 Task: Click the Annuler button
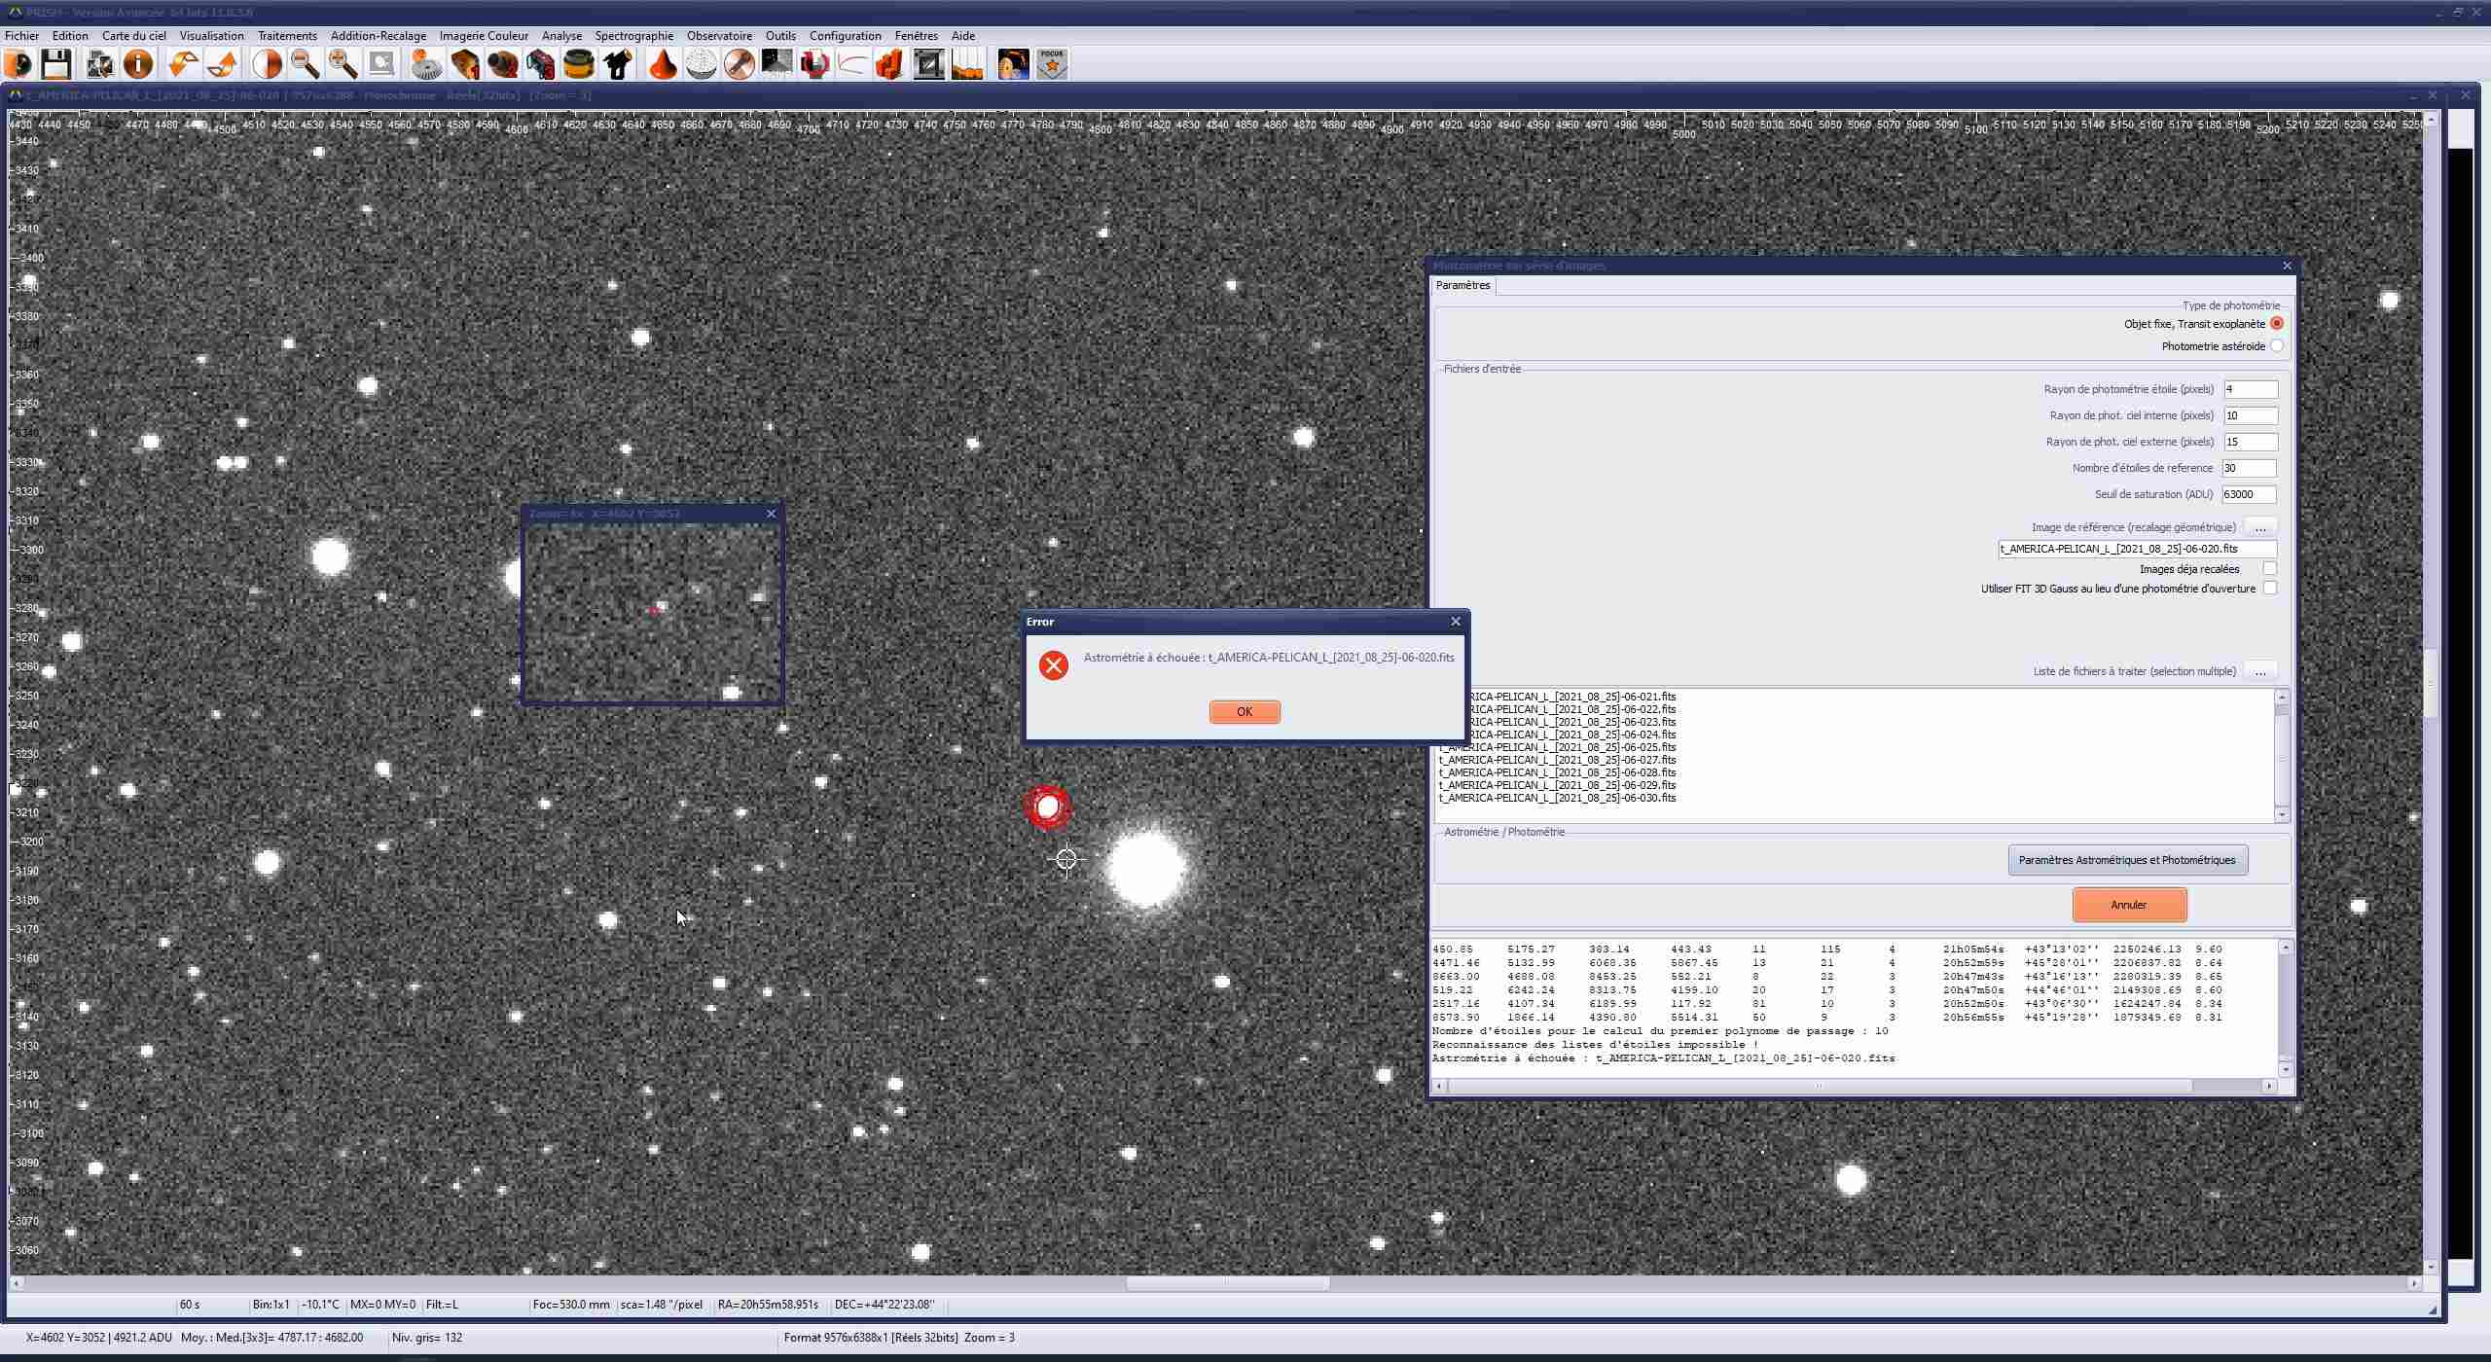2128,905
